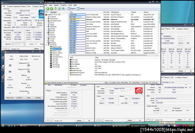Click Validate in the CPU-Z Graphics window
The height and width of the screenshot is (133, 195).
[130, 120]
